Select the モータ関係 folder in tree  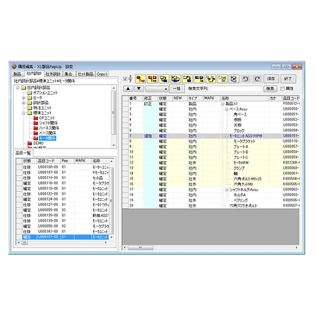tap(45, 138)
